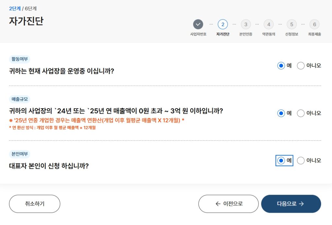Click the 본인여부 category tag

tap(19, 154)
